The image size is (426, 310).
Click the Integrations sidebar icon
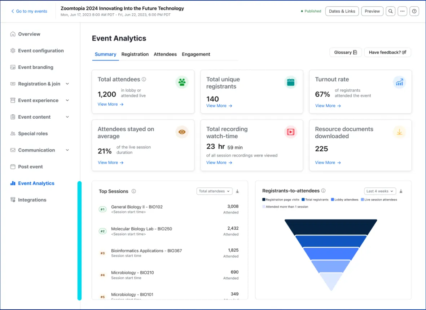(x=12, y=200)
